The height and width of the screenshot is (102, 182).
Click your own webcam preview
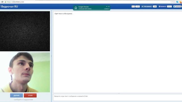tap(25, 72)
